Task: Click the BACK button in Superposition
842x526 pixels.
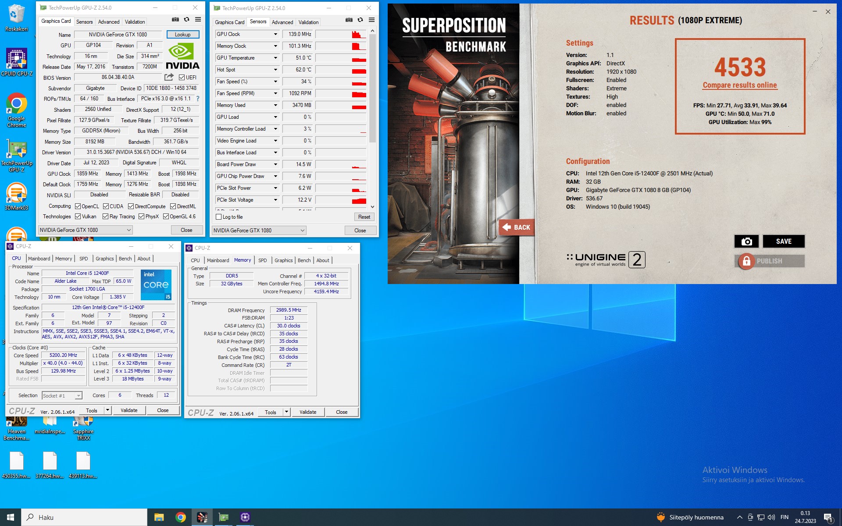Action: [x=517, y=227]
